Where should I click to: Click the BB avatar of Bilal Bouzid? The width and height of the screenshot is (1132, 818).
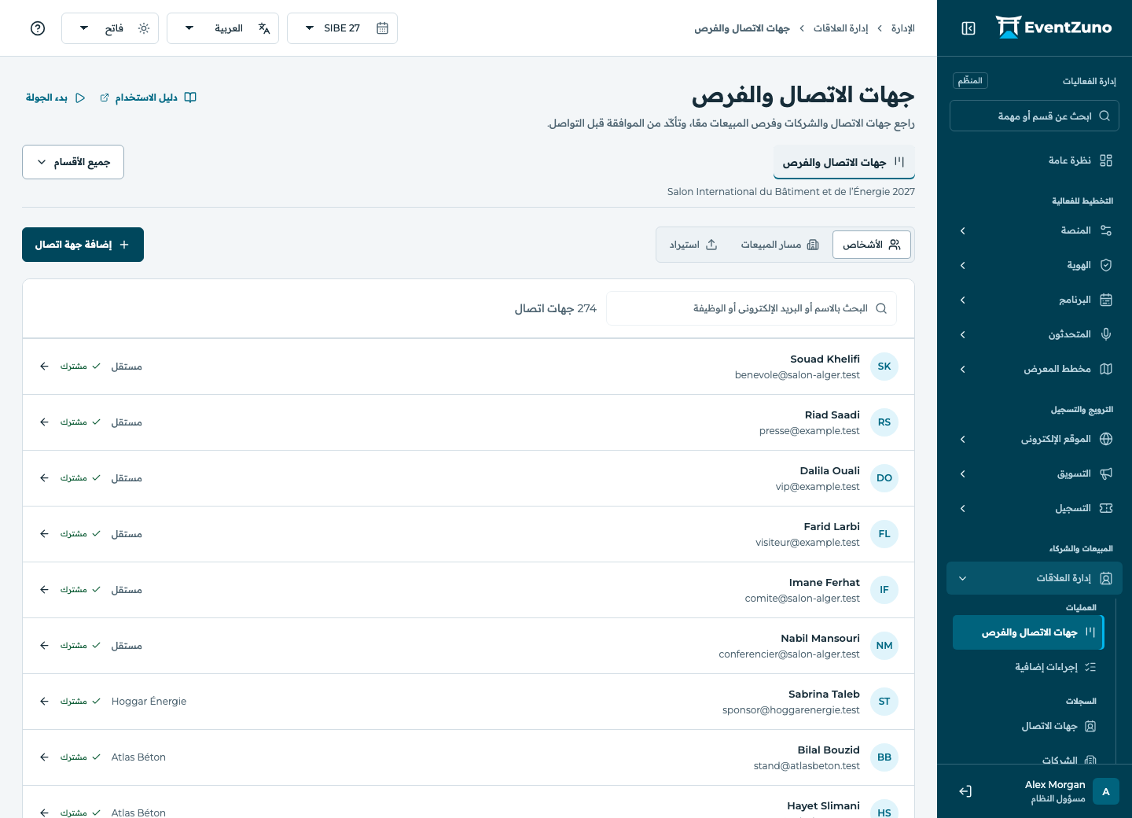tap(884, 757)
